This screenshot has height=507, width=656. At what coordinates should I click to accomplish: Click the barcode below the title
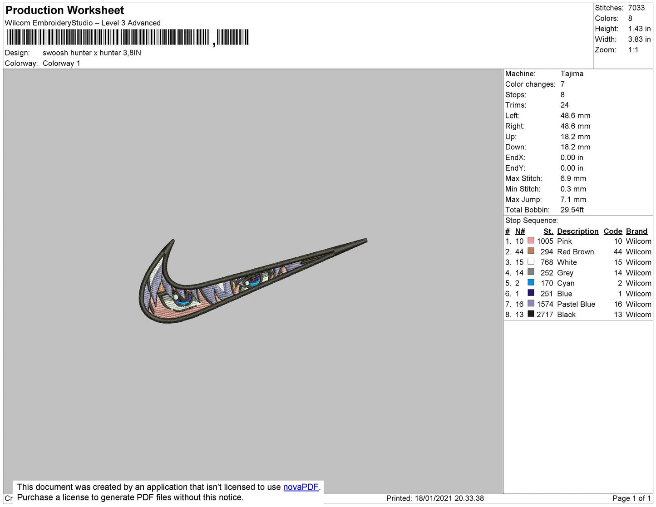[x=128, y=37]
